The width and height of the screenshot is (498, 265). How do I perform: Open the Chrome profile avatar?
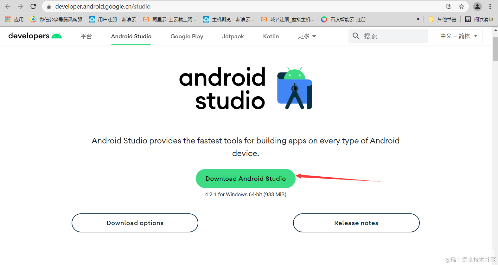[477, 6]
